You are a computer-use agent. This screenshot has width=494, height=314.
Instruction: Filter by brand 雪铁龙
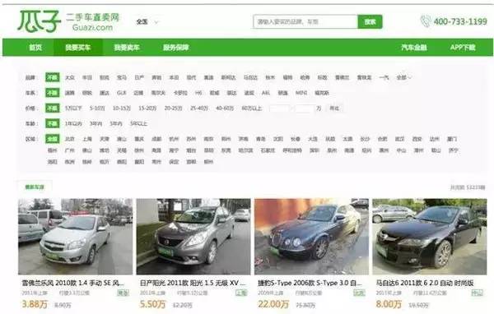[364, 77]
